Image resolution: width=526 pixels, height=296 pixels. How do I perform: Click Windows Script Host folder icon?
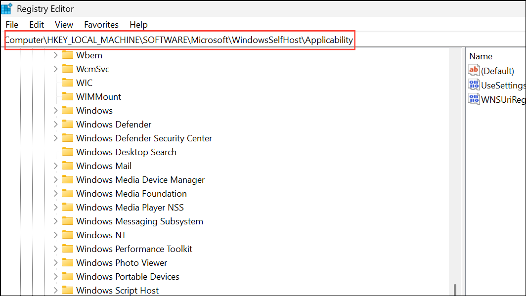click(x=68, y=290)
